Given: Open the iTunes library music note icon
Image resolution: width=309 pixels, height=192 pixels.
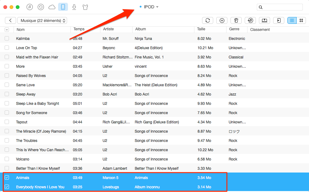Looking at the screenshot, I should click(30, 7).
